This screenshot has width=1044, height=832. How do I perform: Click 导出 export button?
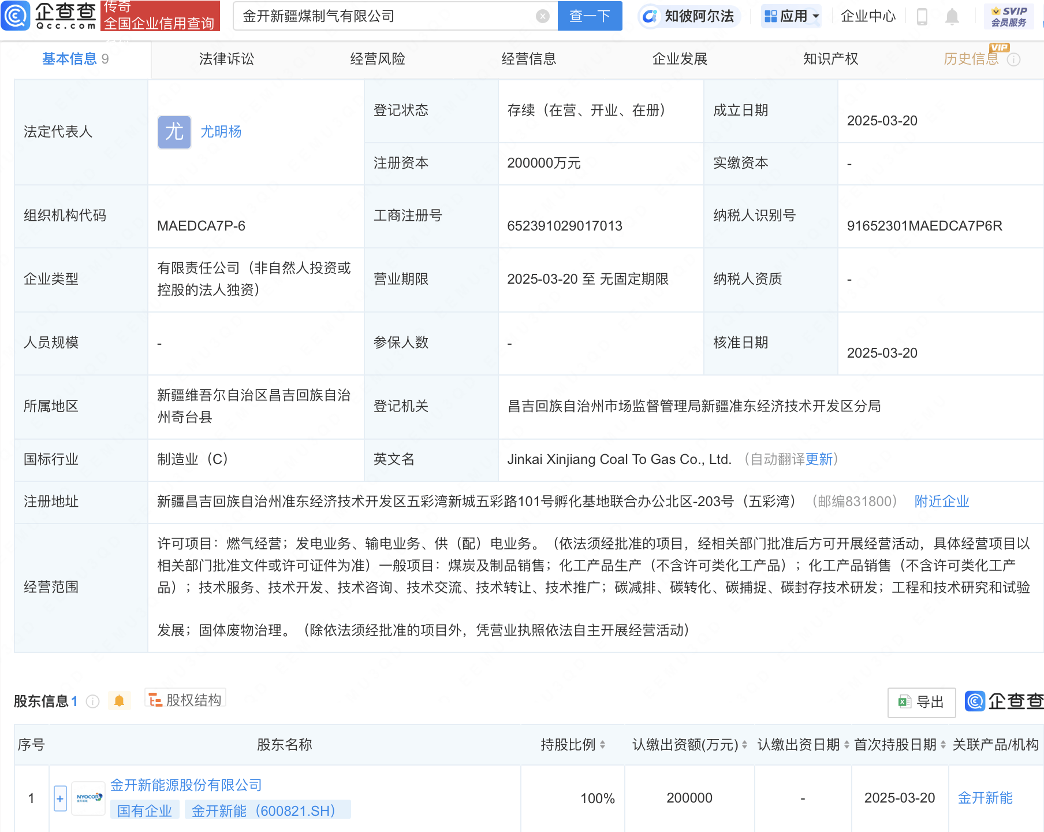tap(921, 702)
